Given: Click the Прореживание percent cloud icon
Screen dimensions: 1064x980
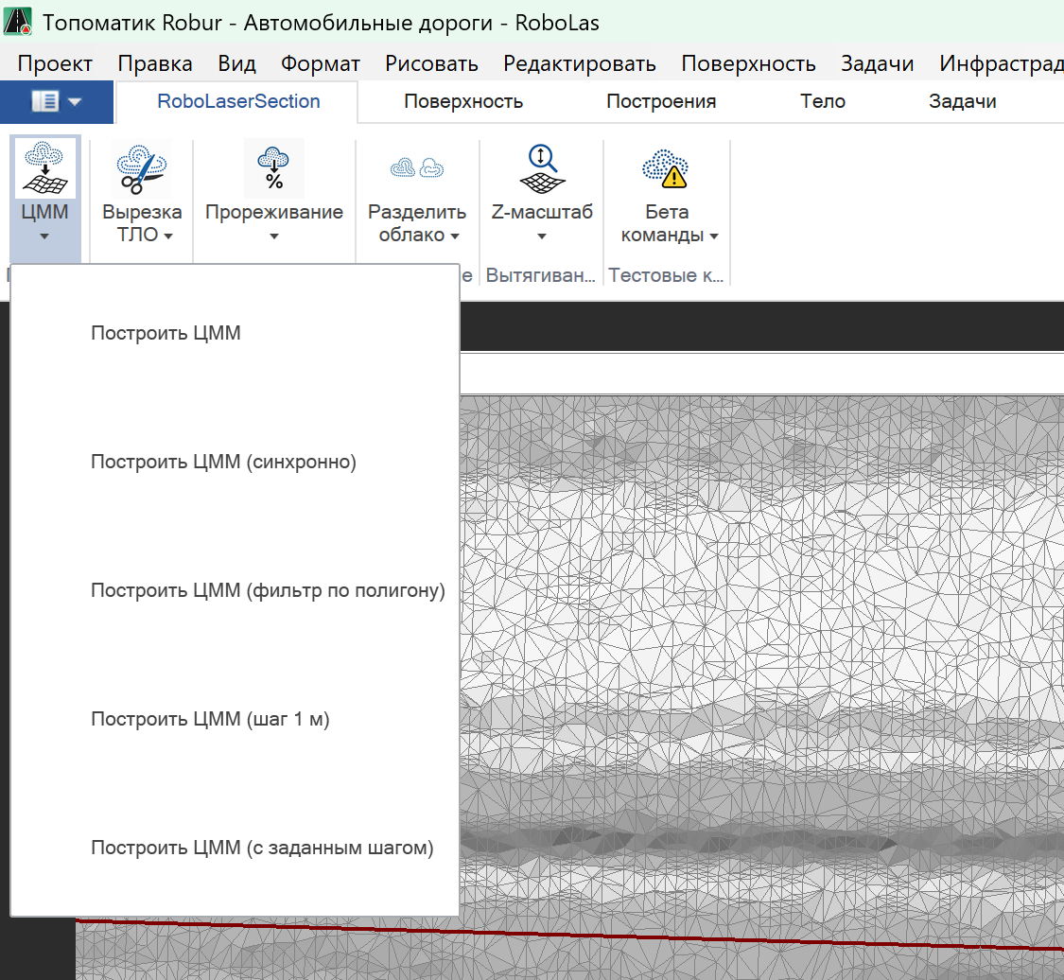Looking at the screenshot, I should 273,167.
